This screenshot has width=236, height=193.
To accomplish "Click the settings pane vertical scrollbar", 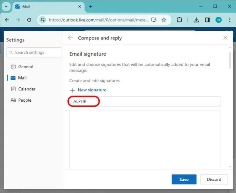I will 230,60.
